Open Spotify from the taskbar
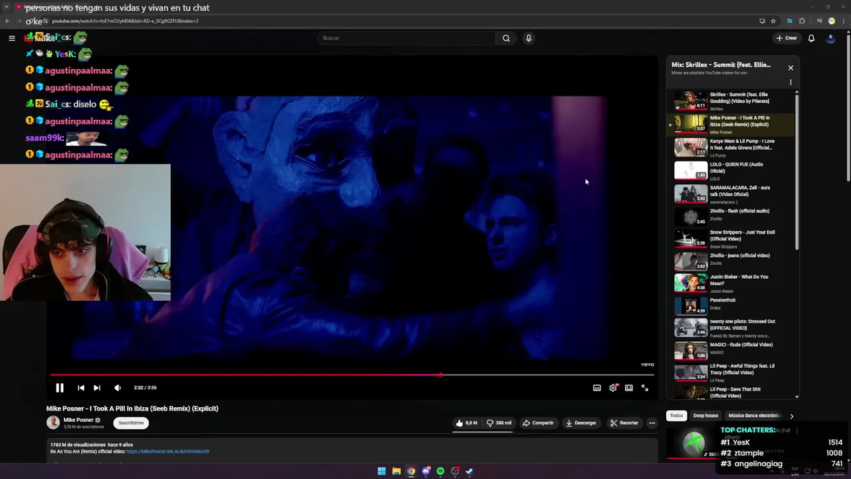This screenshot has width=851, height=479. [440, 471]
